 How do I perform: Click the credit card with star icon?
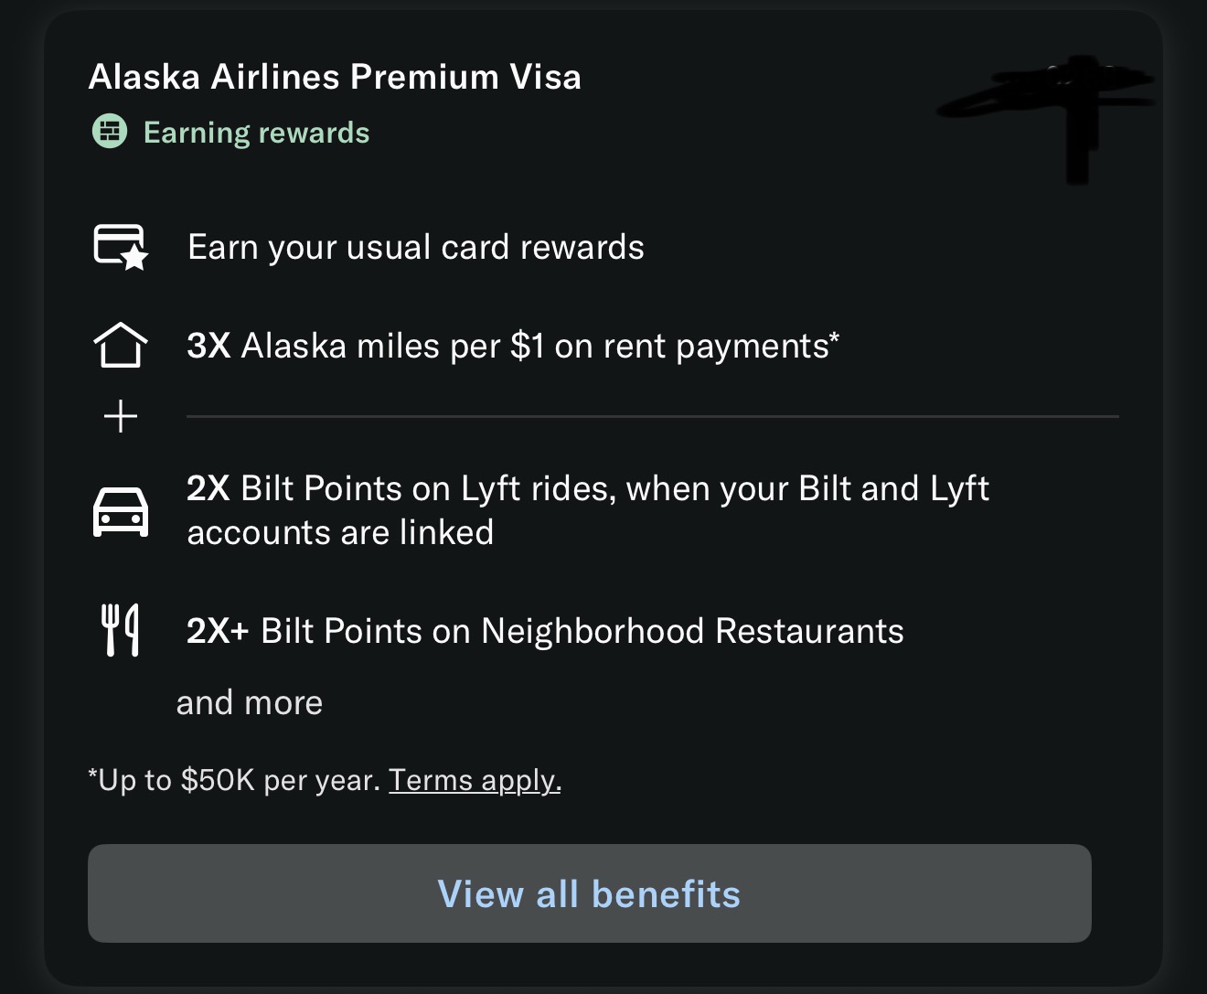tap(120, 247)
